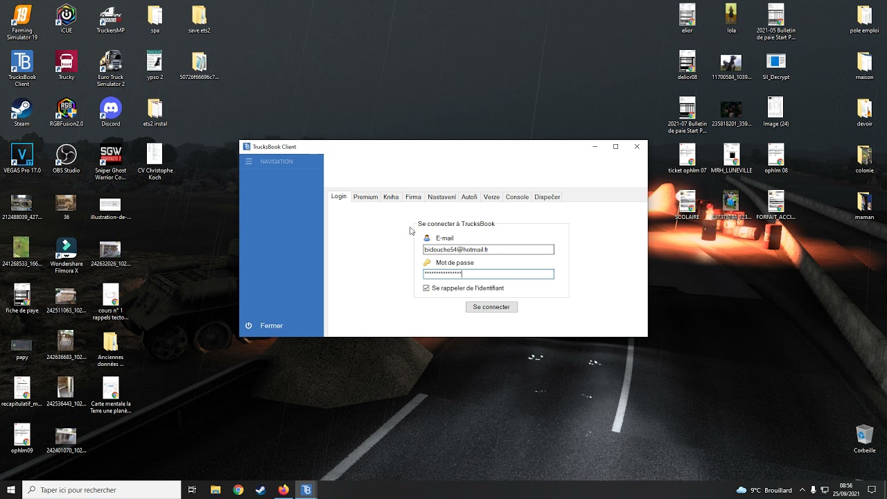Viewport: 887px width, 499px height.
Task: Click the Fermer power icon
Action: (249, 326)
